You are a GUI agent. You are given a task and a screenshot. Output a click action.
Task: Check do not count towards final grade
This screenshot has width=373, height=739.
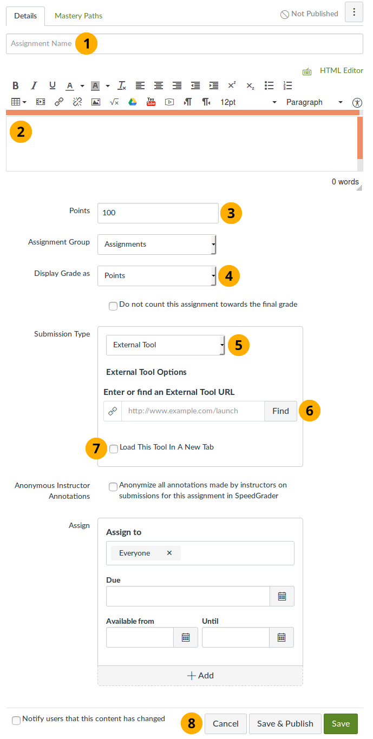pos(113,306)
